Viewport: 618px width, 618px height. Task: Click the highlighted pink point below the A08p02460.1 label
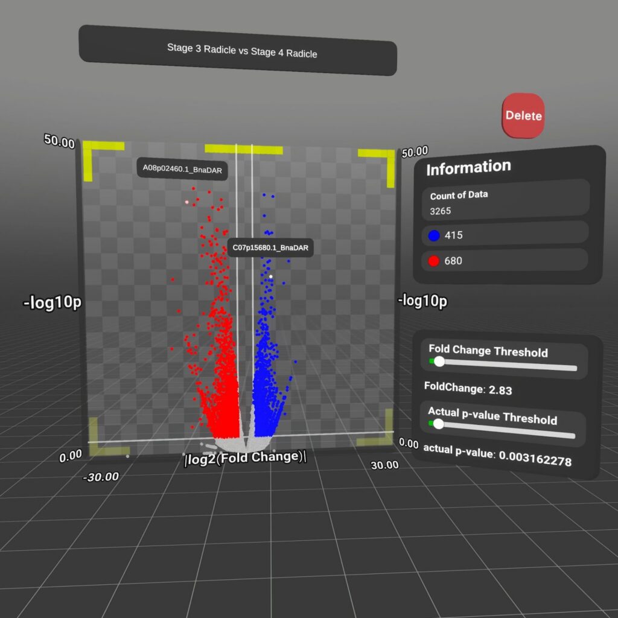click(187, 203)
